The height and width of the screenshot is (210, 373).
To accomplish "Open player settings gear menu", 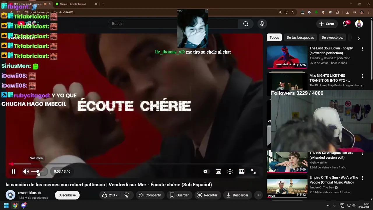I will tap(230, 171).
